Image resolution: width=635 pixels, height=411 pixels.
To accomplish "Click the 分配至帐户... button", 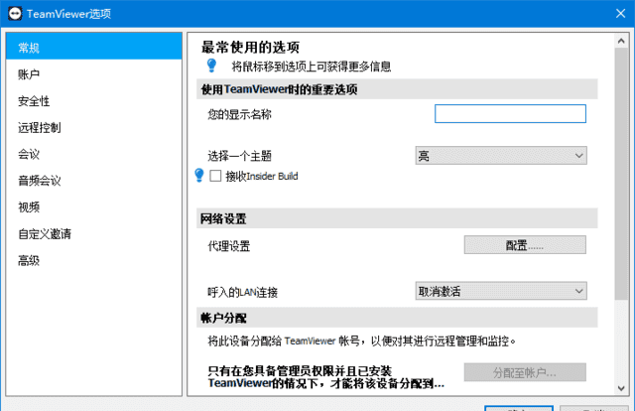I will coord(525,372).
